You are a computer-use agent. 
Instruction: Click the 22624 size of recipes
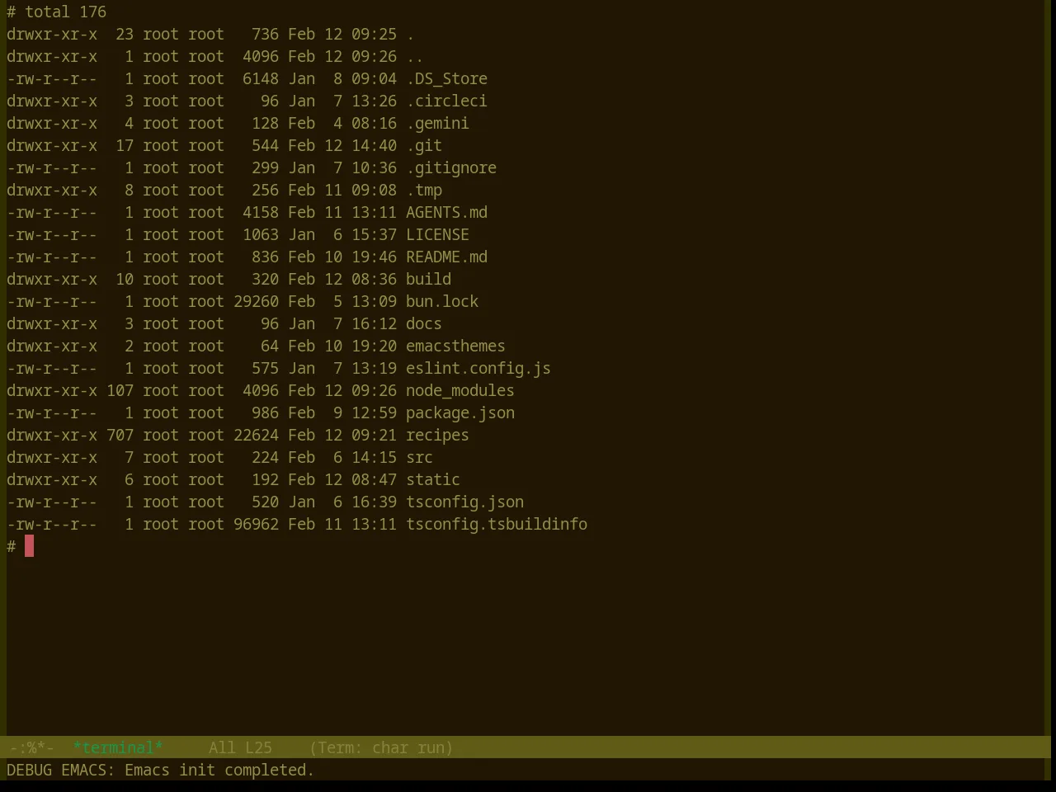tap(256, 435)
